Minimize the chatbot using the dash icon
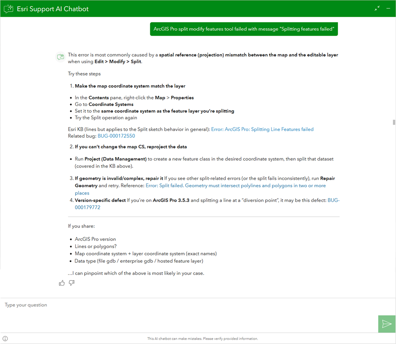 click(x=388, y=8)
